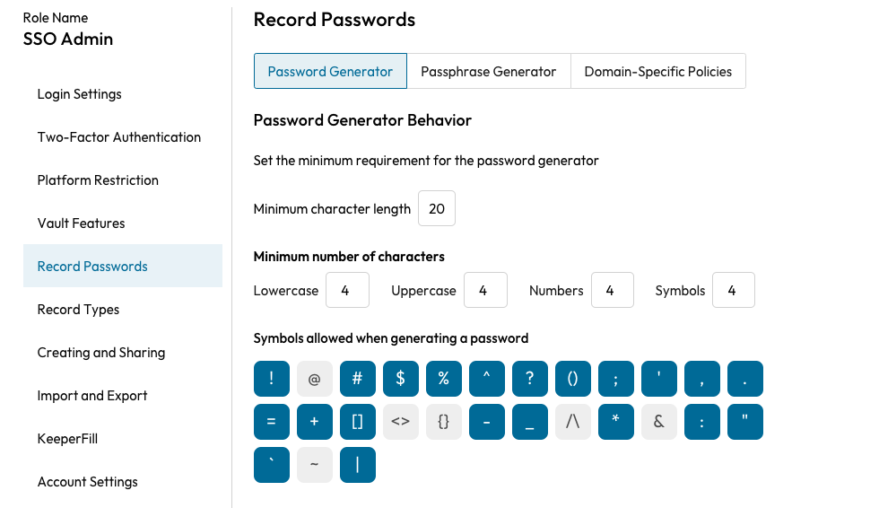This screenshot has width=879, height=508.
Task: Disable the pipe | symbol
Action: coord(358,465)
